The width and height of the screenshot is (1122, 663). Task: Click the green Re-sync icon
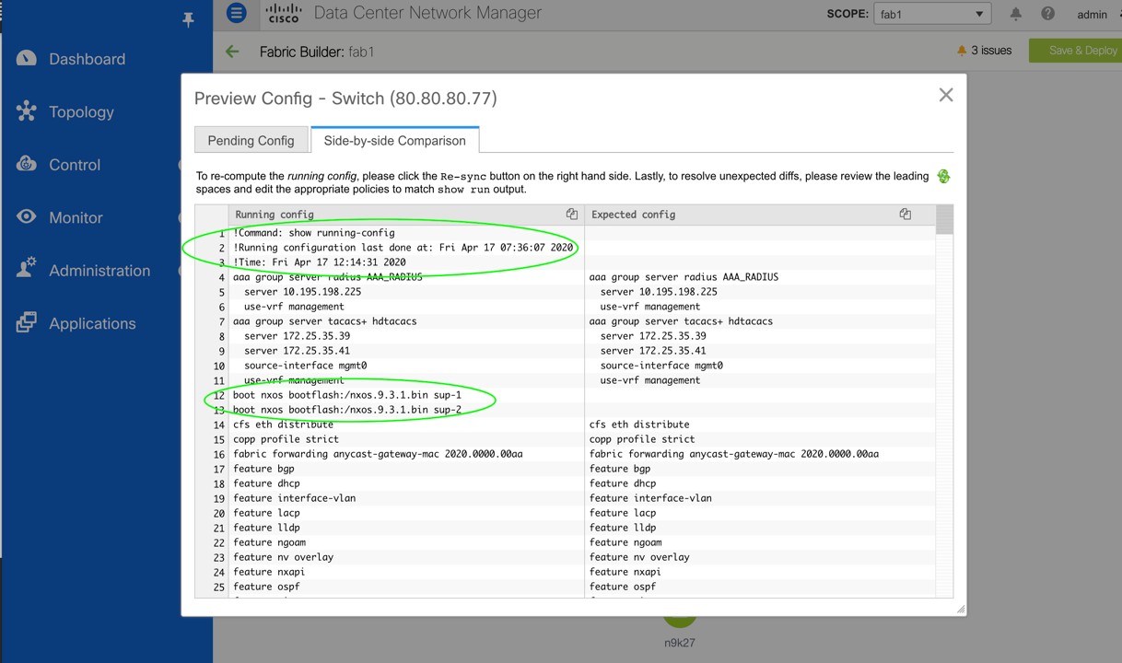943,176
